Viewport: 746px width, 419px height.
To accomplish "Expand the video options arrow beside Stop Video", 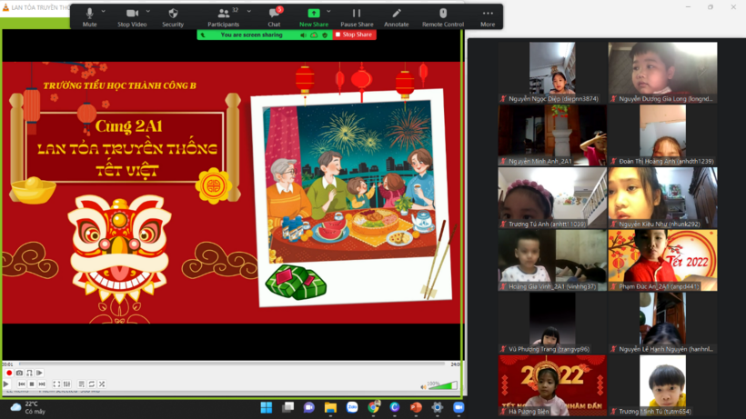I will [148, 11].
